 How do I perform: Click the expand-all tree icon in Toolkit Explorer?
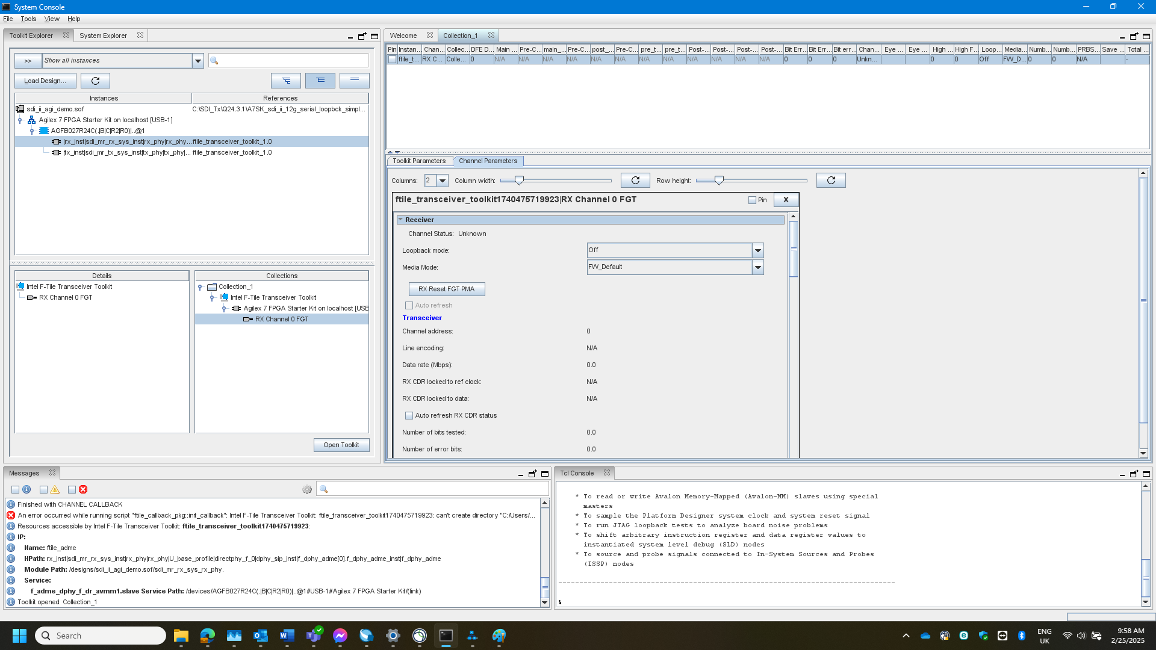coord(286,80)
